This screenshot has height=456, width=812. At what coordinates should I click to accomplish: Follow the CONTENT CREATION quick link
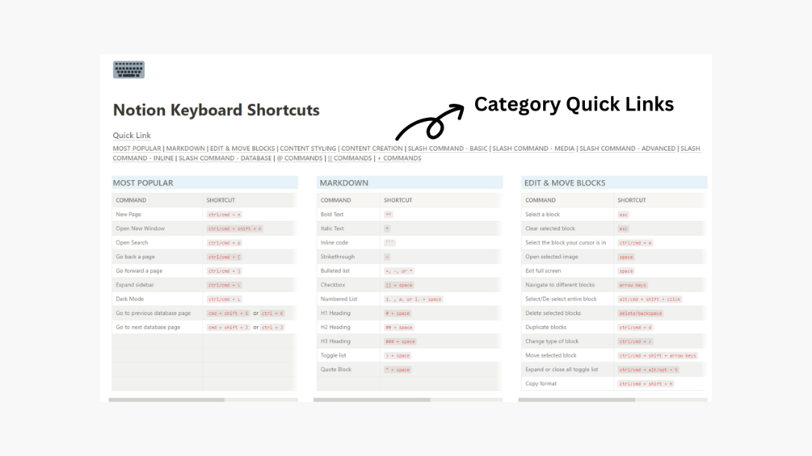[x=372, y=149]
